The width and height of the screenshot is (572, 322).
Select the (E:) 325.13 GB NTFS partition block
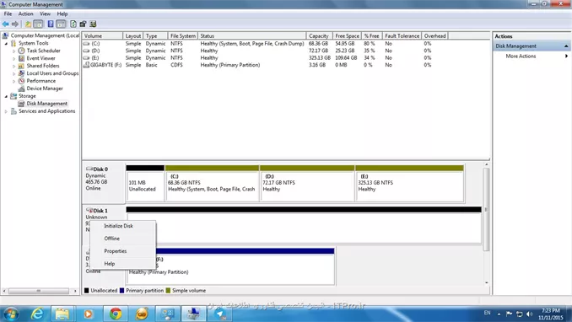pos(410,183)
